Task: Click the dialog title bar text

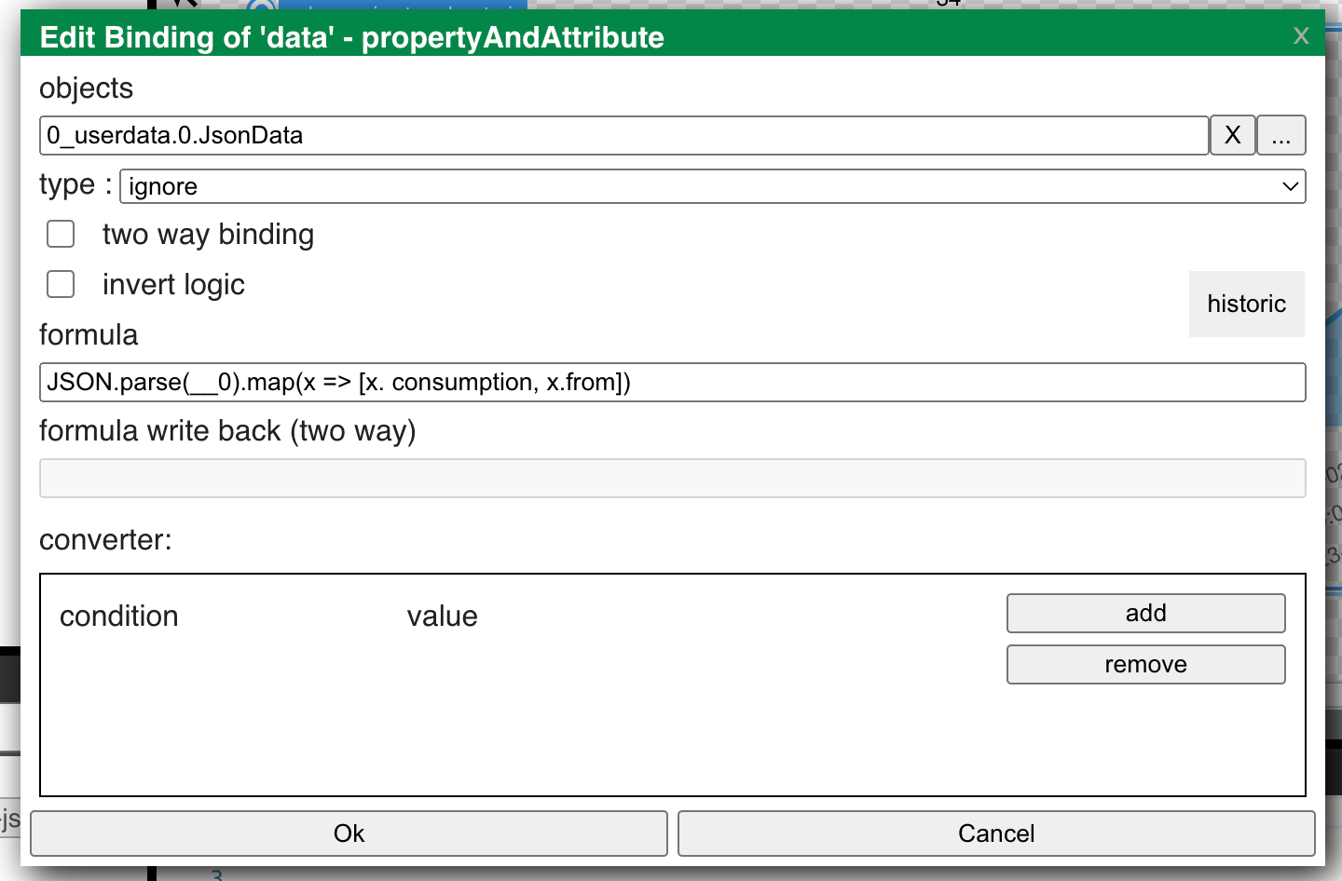Action: tap(352, 37)
